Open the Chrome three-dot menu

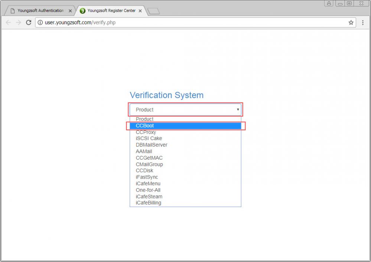[x=363, y=23]
